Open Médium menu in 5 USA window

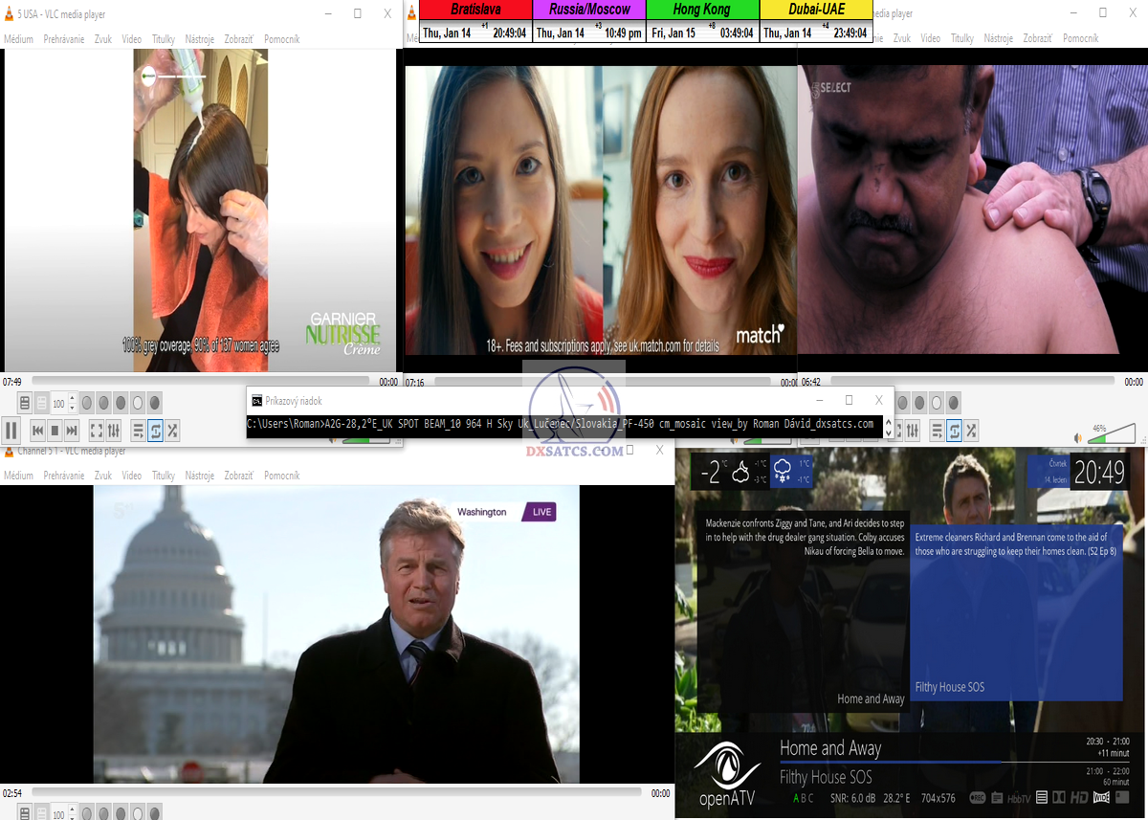point(18,39)
